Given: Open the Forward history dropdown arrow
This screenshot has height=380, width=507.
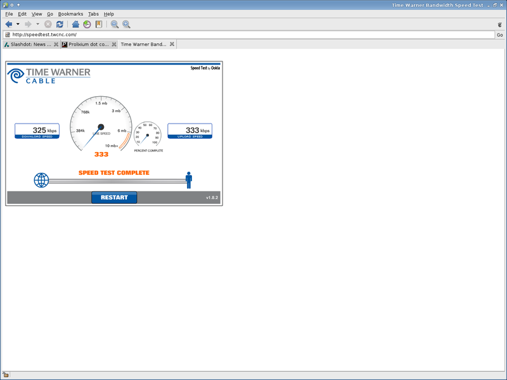Looking at the screenshot, I should 37,24.
